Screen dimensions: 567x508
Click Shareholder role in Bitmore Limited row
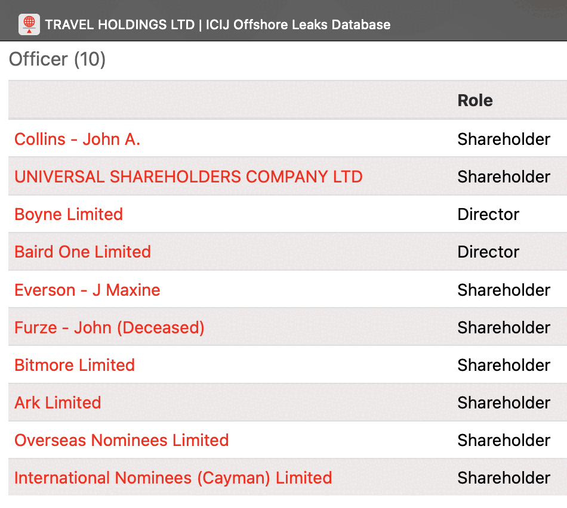tap(504, 365)
